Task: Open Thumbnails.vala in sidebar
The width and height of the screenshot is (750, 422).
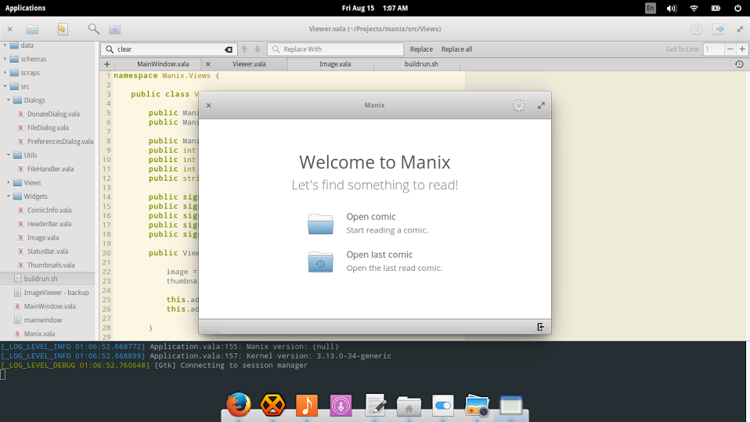Action: tap(51, 265)
